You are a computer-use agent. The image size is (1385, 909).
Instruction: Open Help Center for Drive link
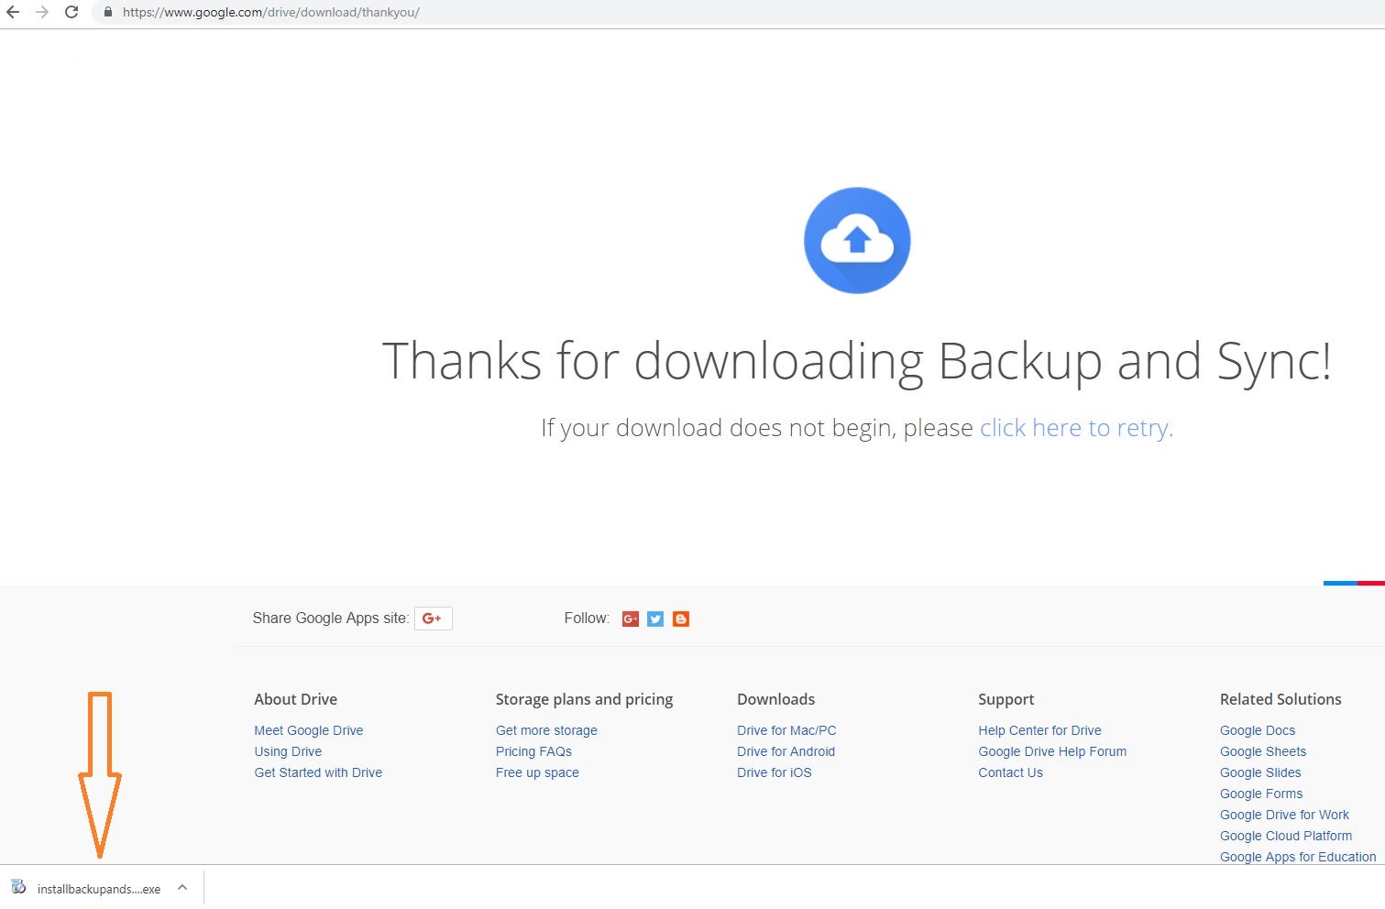coord(1039,730)
